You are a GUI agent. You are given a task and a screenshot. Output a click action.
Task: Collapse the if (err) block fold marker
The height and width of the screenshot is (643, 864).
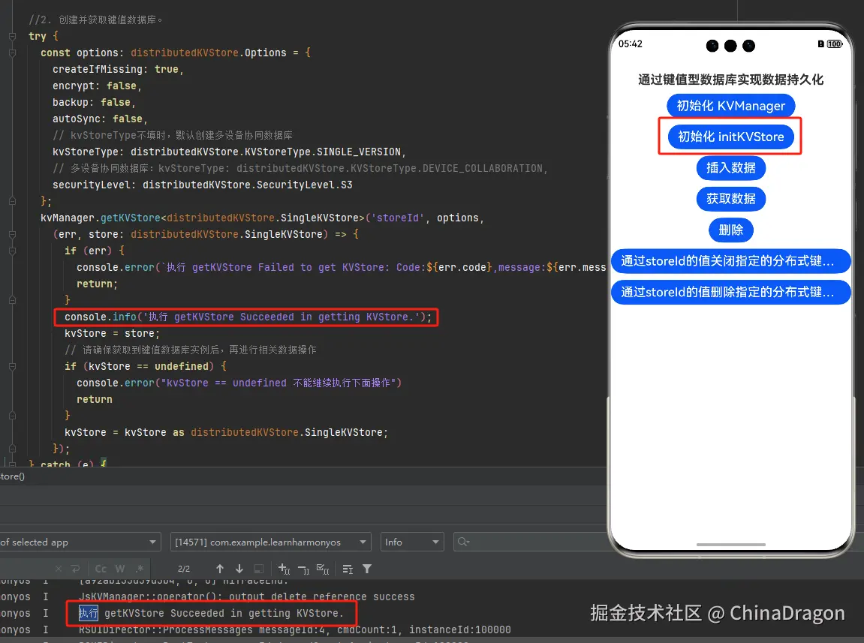(x=12, y=251)
